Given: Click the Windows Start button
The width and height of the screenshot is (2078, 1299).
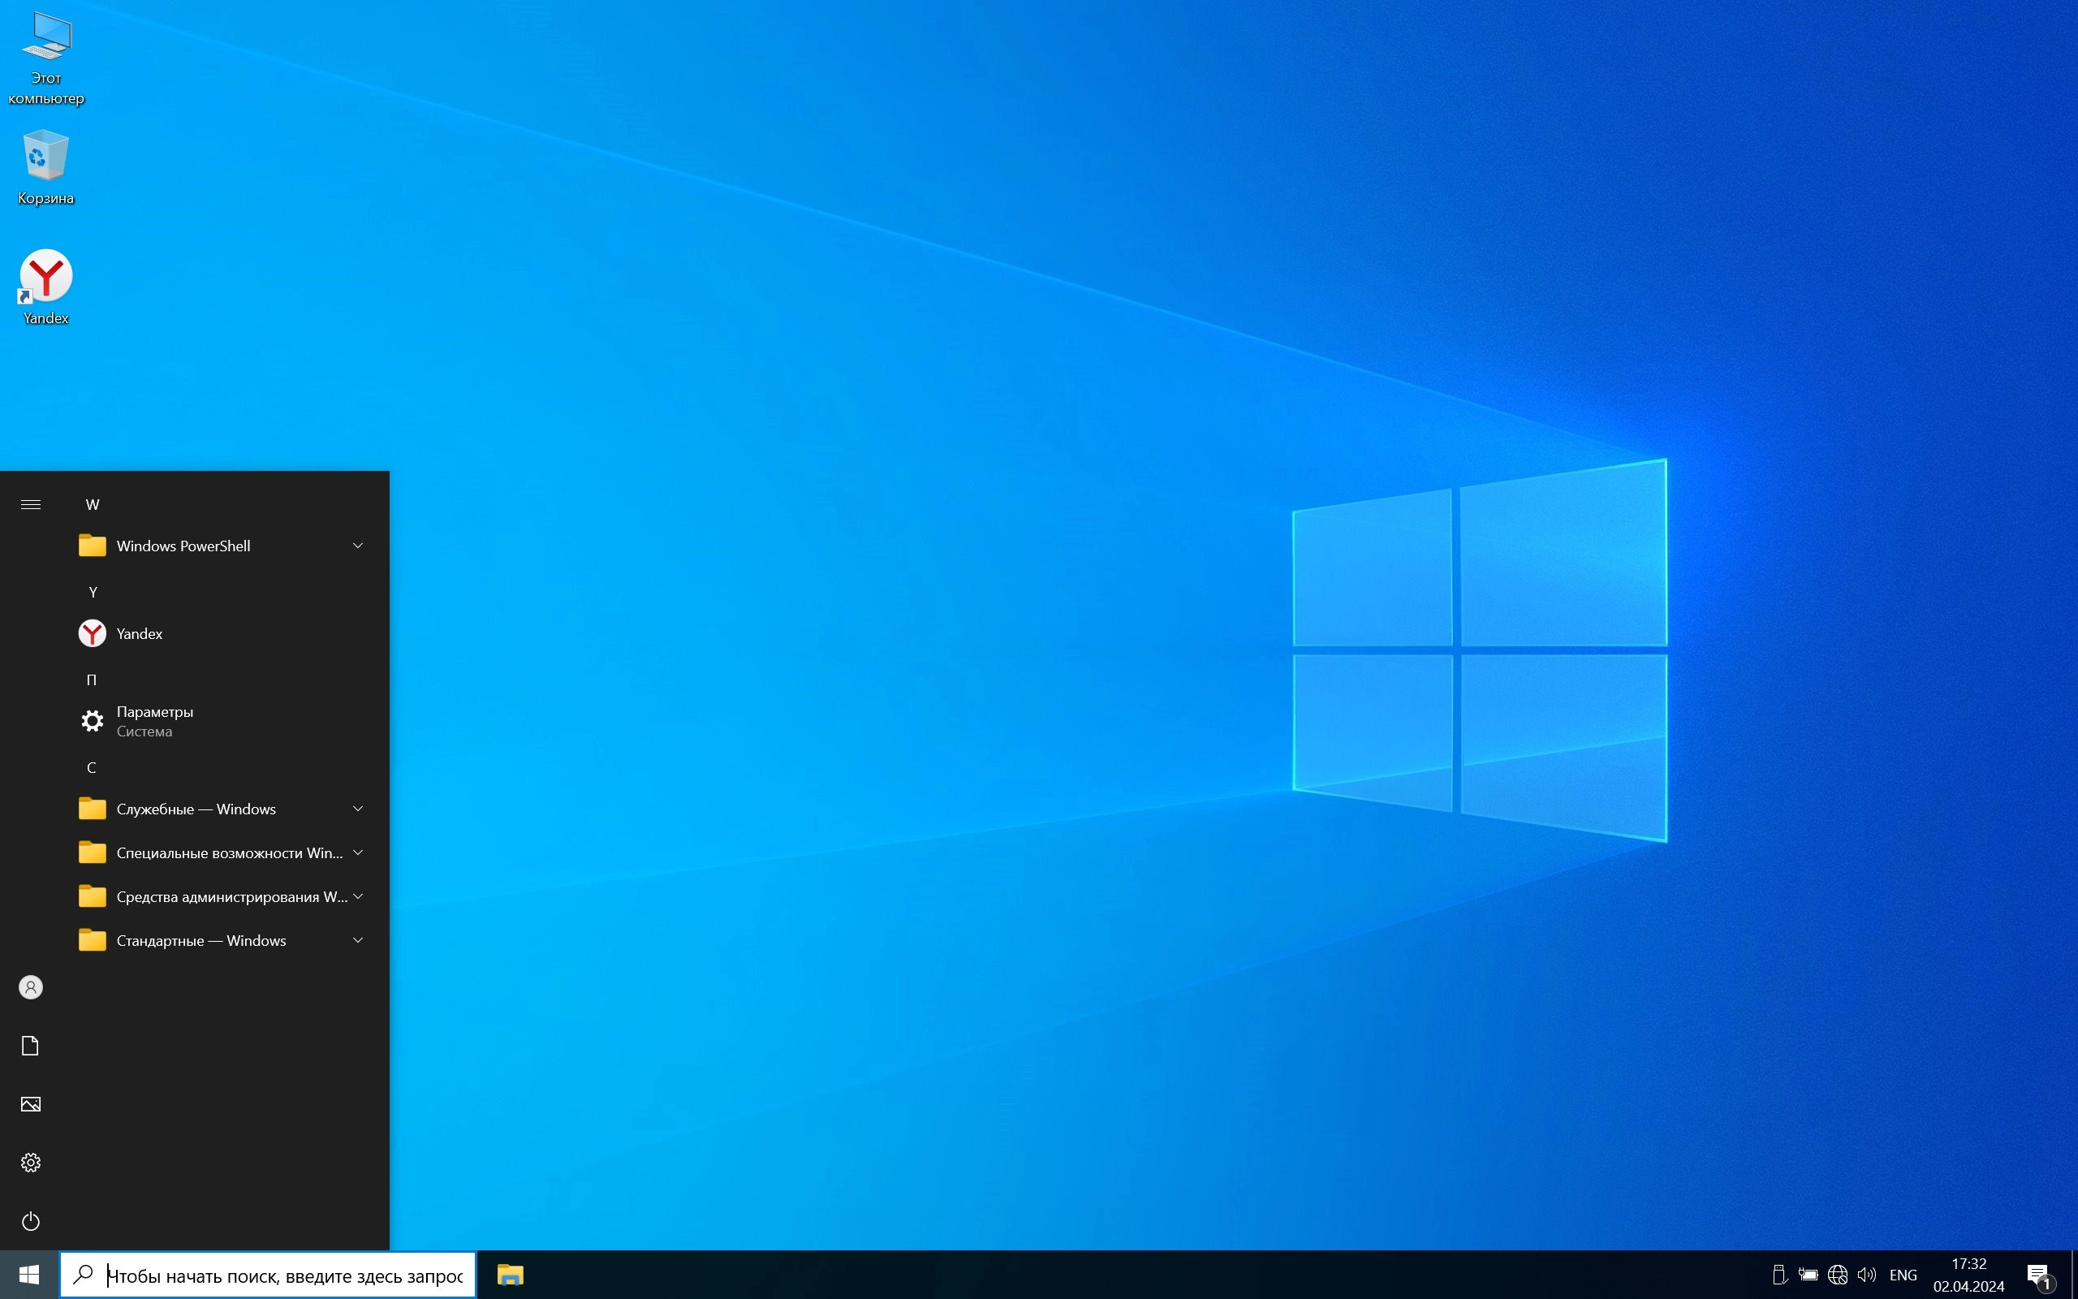Looking at the screenshot, I should point(29,1275).
